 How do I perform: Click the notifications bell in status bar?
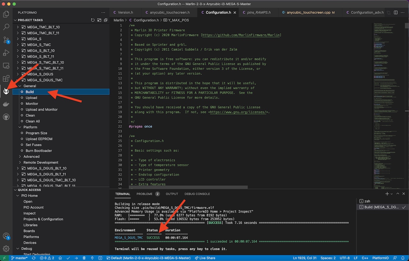(x=403, y=258)
